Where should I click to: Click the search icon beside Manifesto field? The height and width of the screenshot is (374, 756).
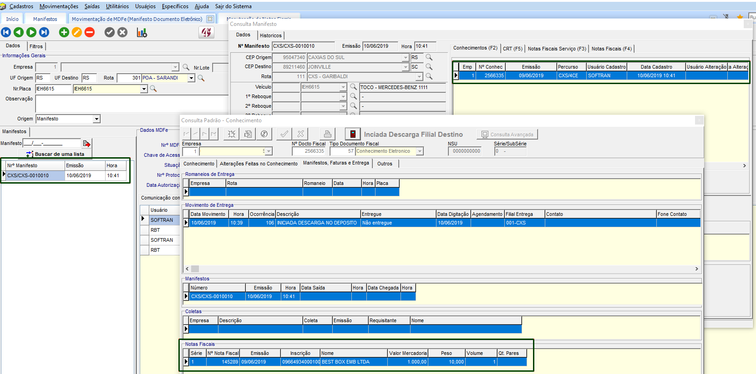click(x=86, y=144)
